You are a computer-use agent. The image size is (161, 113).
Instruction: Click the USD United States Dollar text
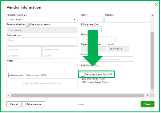tap(95, 82)
